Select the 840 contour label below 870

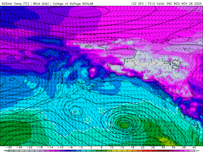coord(86,34)
